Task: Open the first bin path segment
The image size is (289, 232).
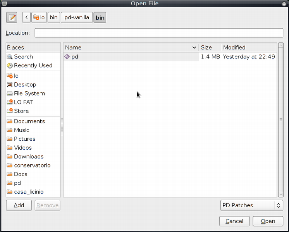Action: click(53, 17)
